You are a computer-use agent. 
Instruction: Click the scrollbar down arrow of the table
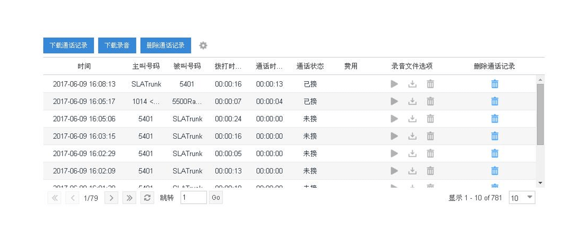pos(540,183)
